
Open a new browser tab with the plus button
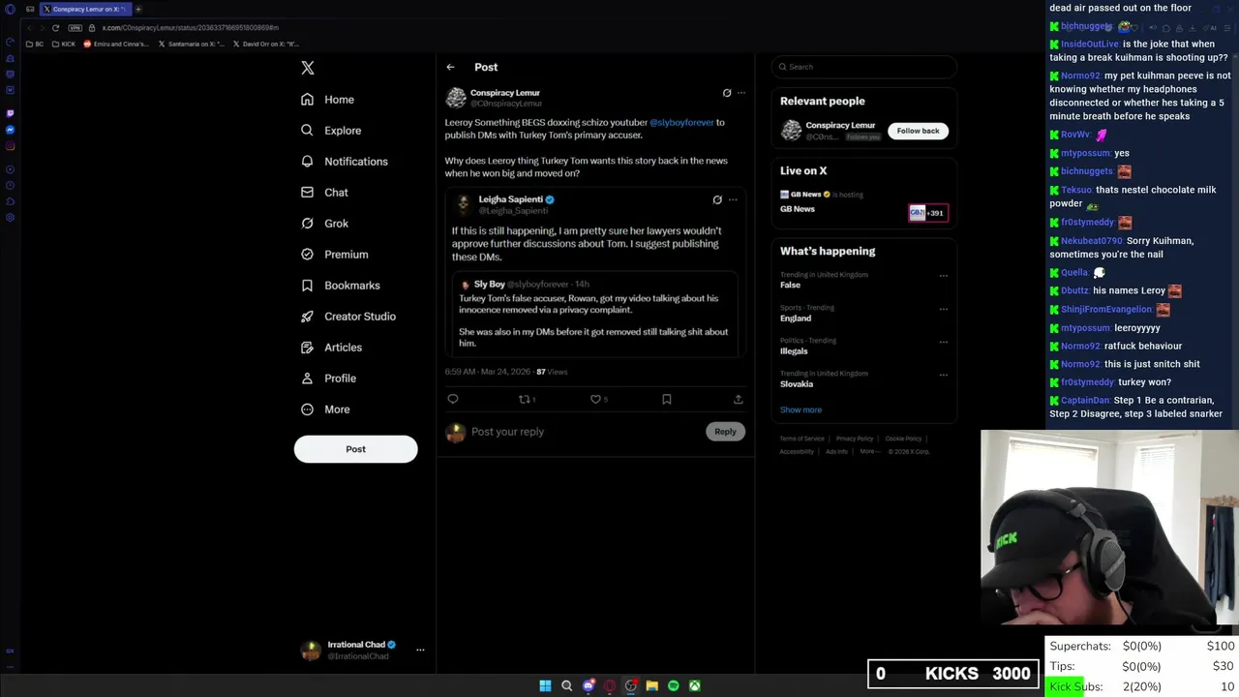pyautogui.click(x=138, y=9)
